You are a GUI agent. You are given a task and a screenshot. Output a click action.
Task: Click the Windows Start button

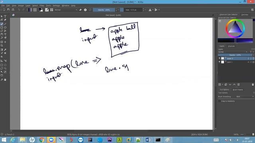[x=4, y=140]
